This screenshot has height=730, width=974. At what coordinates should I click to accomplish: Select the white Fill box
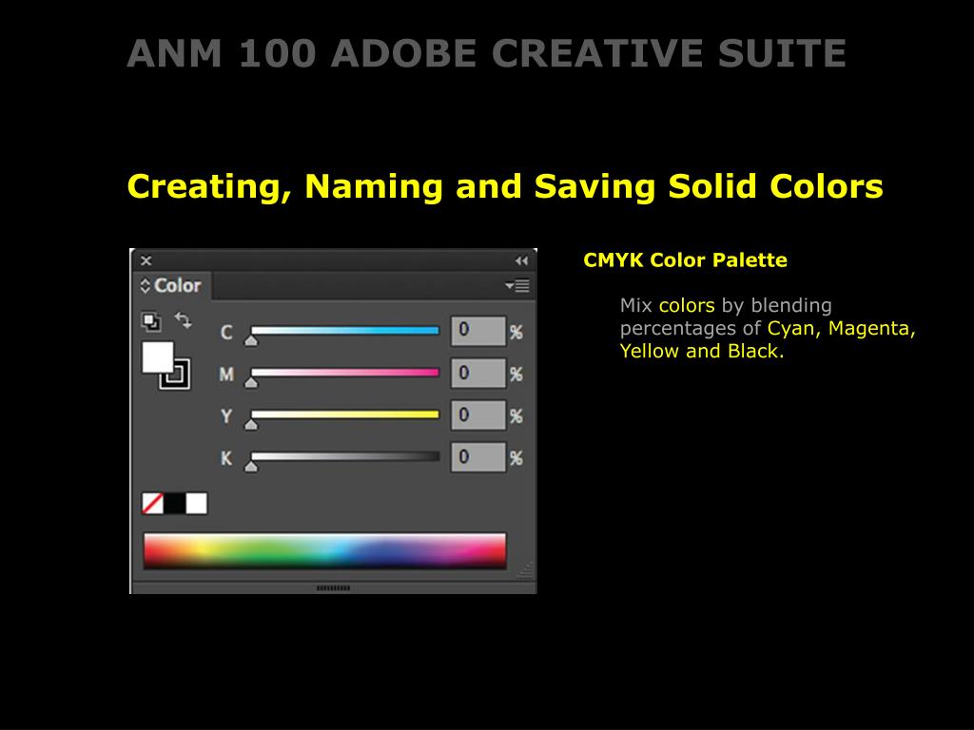click(x=158, y=357)
